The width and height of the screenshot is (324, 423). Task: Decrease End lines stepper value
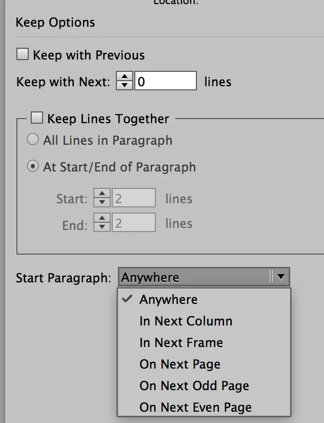(103, 227)
